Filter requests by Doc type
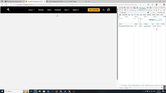Screen dimensions: 166x93 129,15
